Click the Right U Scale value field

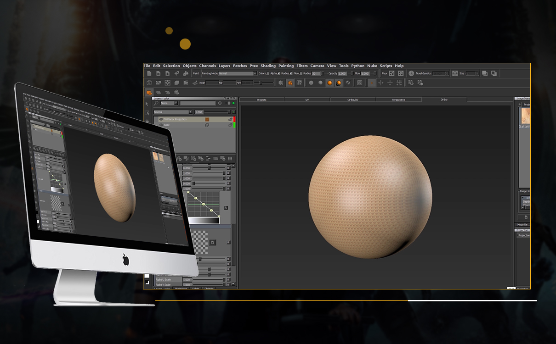point(187,279)
